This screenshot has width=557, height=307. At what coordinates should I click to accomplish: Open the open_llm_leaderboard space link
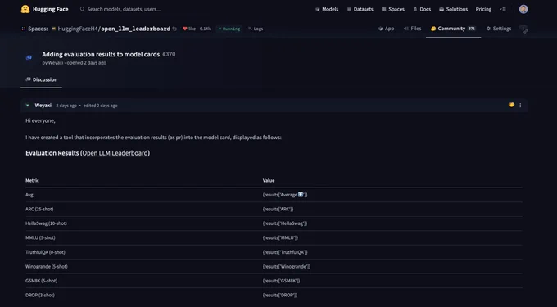(x=136, y=29)
